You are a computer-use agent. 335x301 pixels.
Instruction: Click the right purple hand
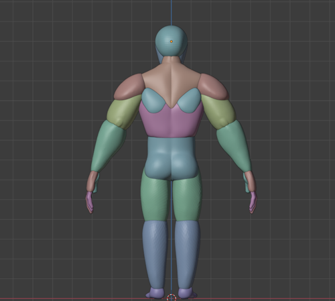253,202
